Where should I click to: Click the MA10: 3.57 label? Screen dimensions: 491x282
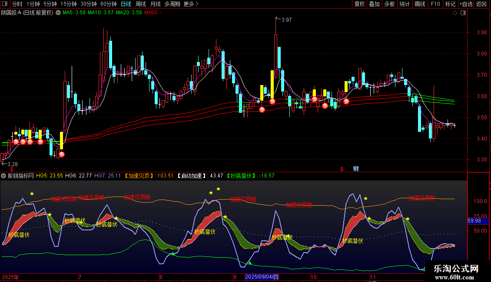[x=100, y=13]
